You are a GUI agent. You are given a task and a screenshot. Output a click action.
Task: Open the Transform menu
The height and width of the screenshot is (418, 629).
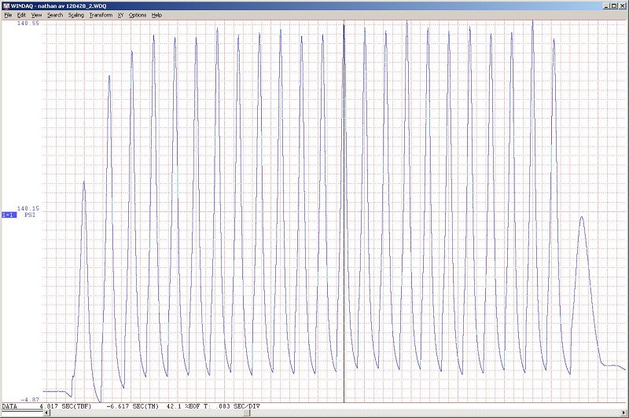click(101, 15)
